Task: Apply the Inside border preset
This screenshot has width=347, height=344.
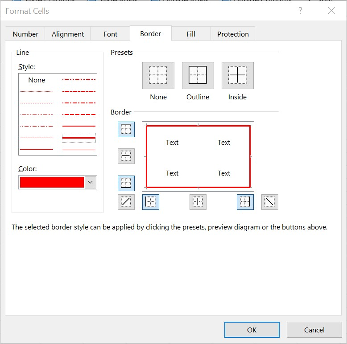Action: (x=237, y=75)
